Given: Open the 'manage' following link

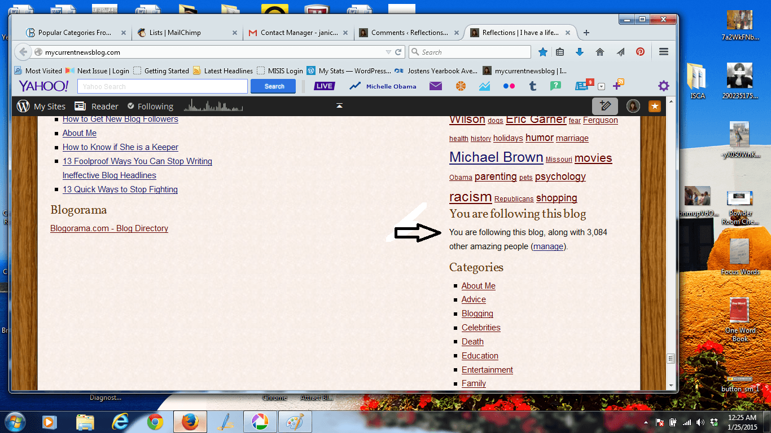Looking at the screenshot, I should coord(548,246).
